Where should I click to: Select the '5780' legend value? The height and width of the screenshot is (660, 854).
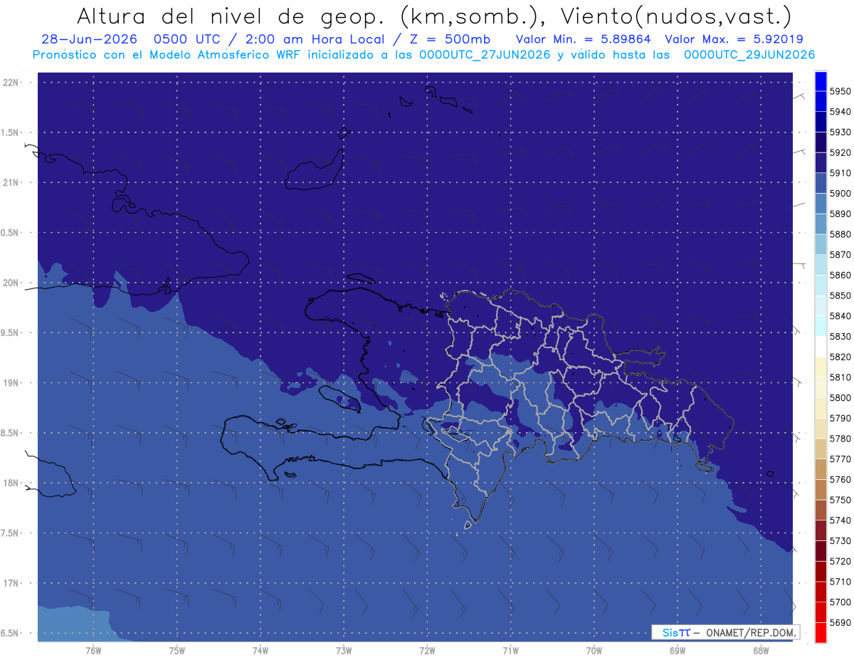pyautogui.click(x=840, y=439)
